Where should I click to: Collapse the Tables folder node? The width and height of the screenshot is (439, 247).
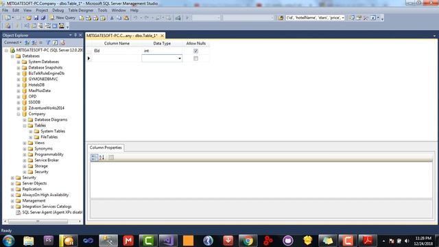tap(25, 126)
